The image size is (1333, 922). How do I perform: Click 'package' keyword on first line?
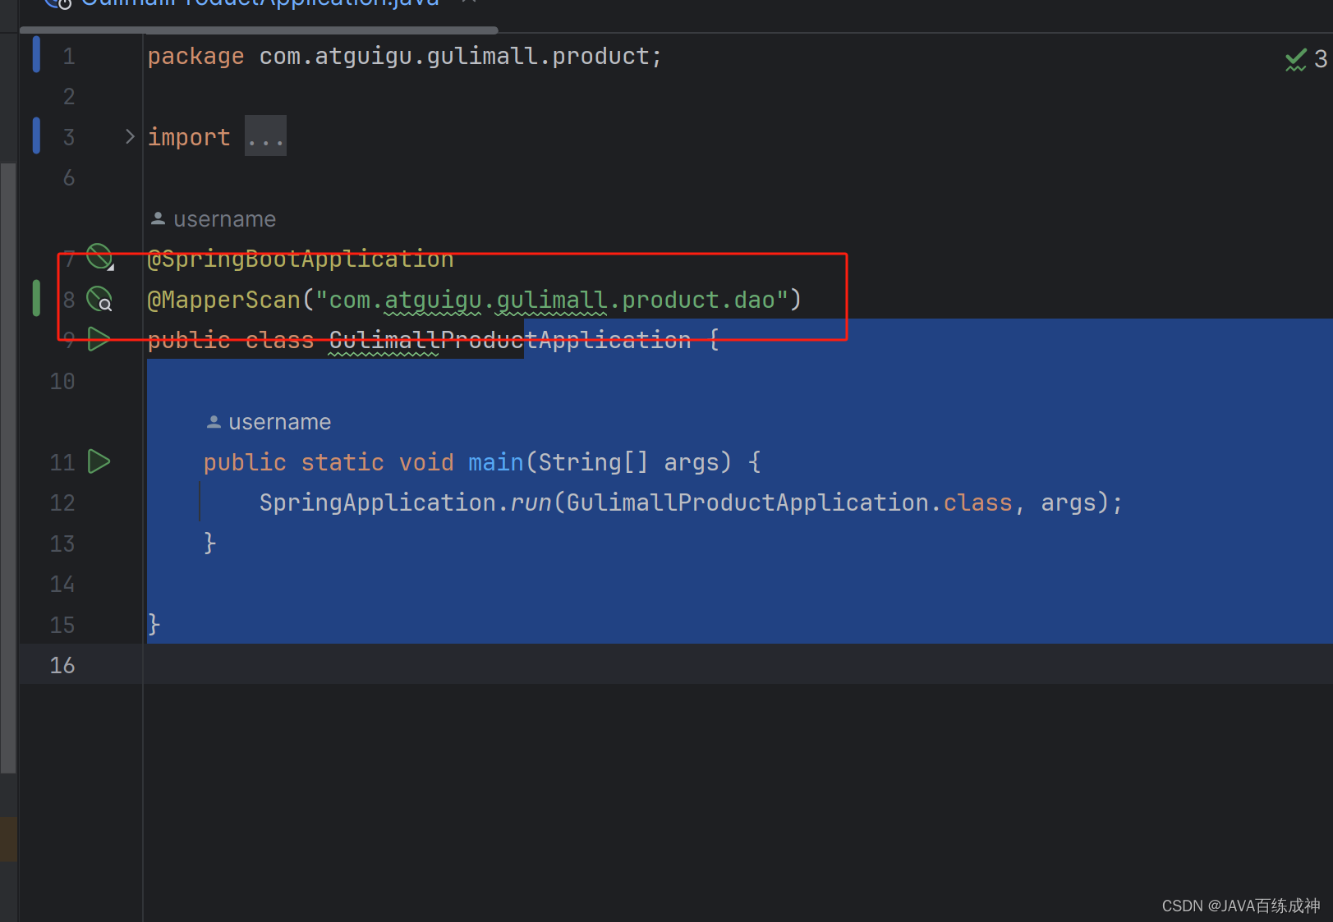click(x=195, y=57)
